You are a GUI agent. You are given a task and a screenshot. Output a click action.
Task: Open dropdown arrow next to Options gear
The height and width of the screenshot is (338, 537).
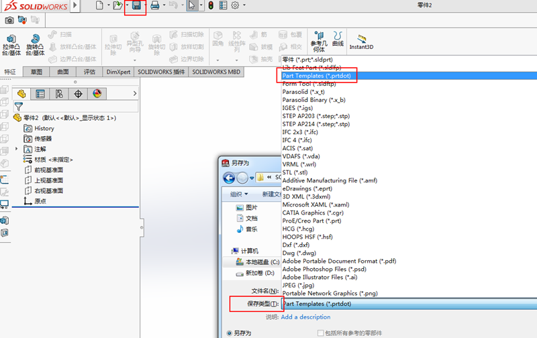(x=244, y=5)
